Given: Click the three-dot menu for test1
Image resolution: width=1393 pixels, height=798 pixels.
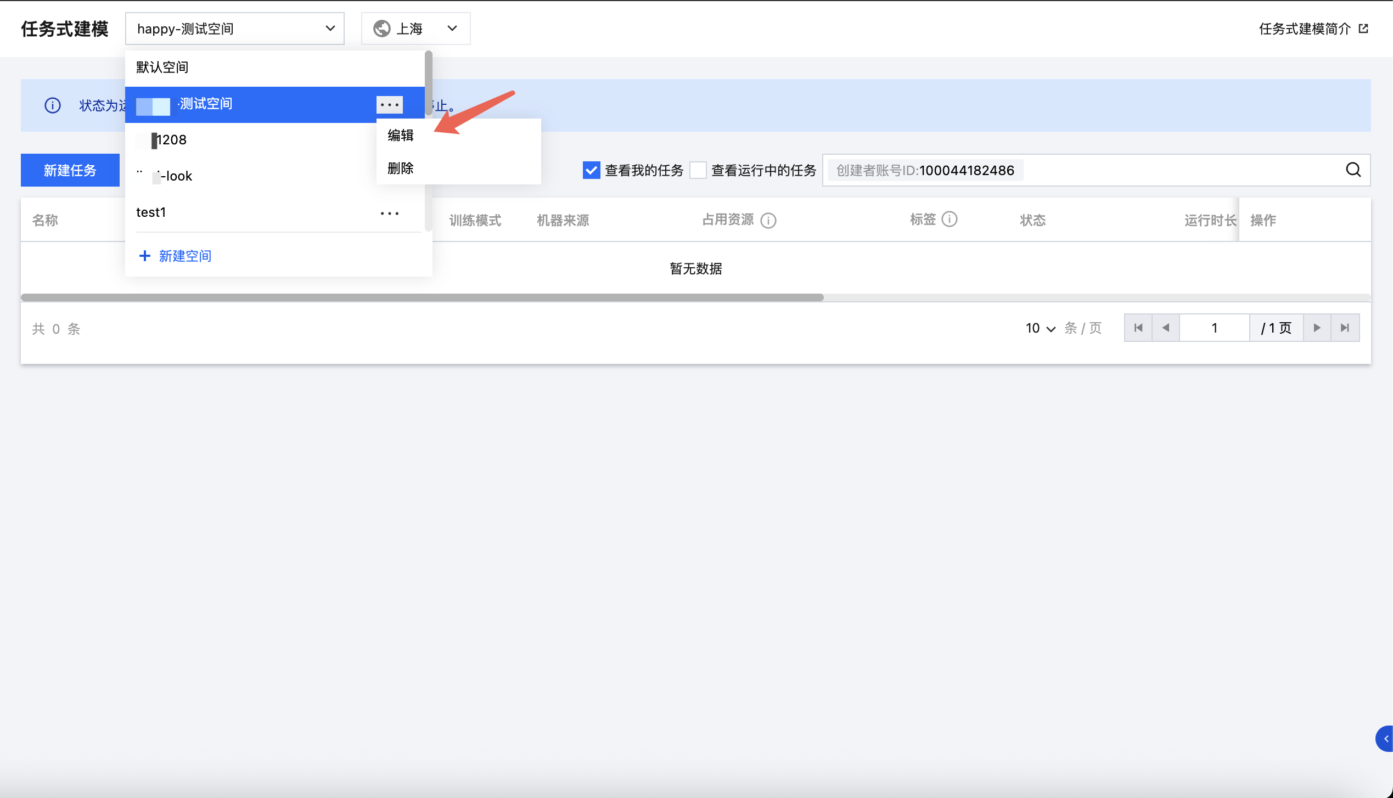Looking at the screenshot, I should [x=390, y=213].
